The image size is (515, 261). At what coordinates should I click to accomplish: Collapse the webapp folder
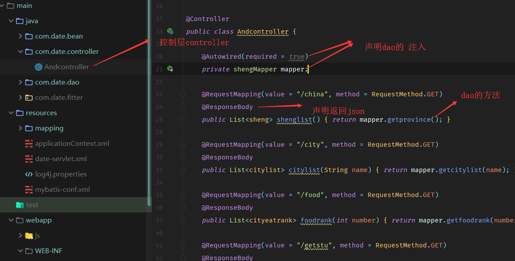[11, 220]
